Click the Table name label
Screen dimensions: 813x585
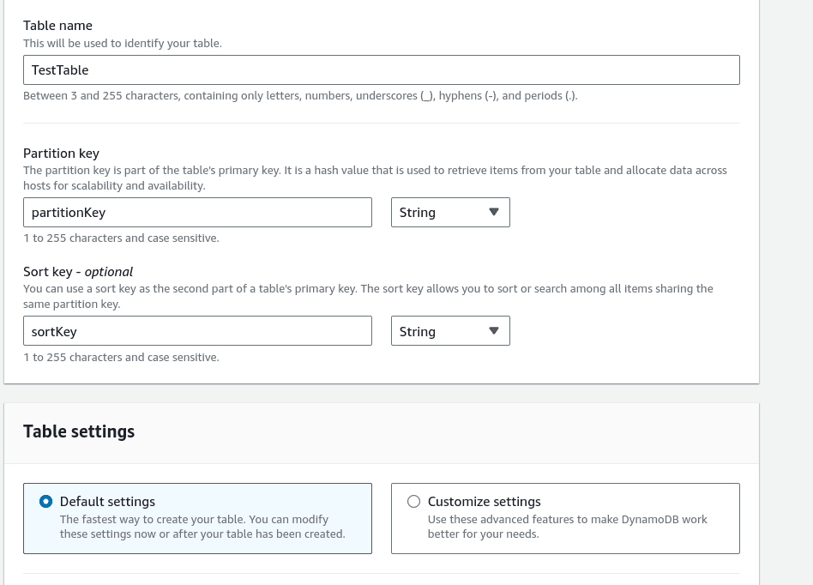58,26
